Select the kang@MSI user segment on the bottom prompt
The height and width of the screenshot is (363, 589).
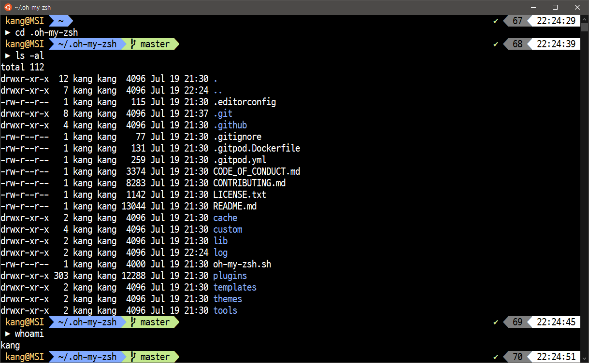pos(24,356)
